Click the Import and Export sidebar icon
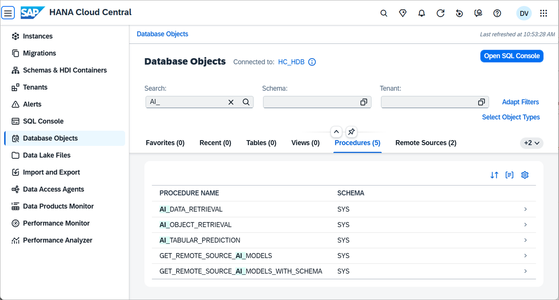This screenshot has width=559, height=300. (16, 172)
